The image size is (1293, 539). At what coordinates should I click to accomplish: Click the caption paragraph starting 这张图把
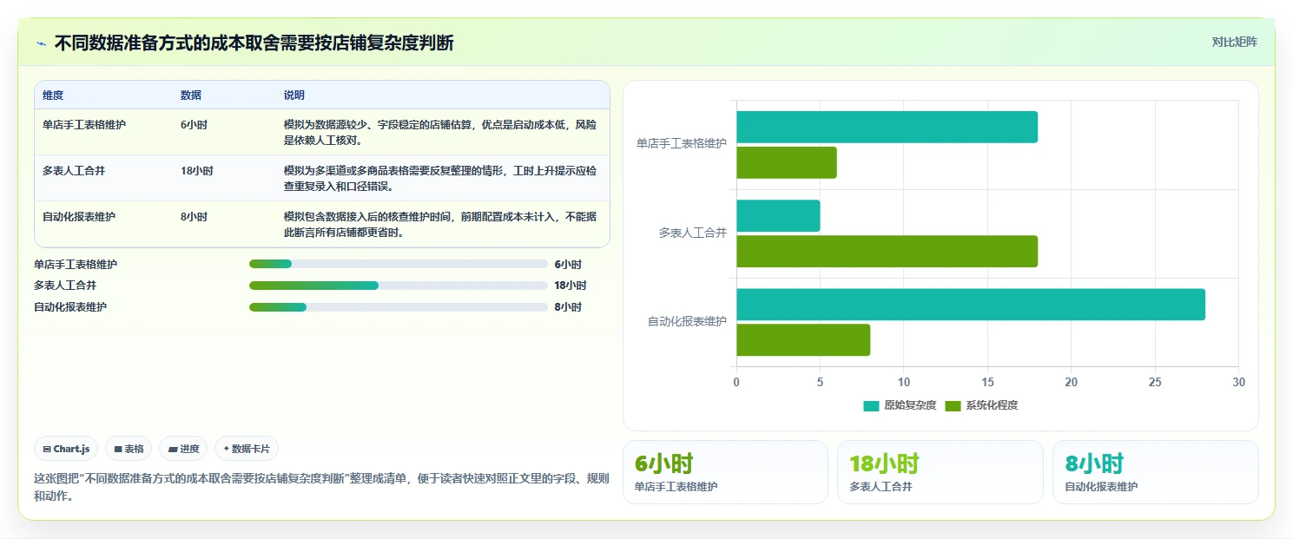321,488
